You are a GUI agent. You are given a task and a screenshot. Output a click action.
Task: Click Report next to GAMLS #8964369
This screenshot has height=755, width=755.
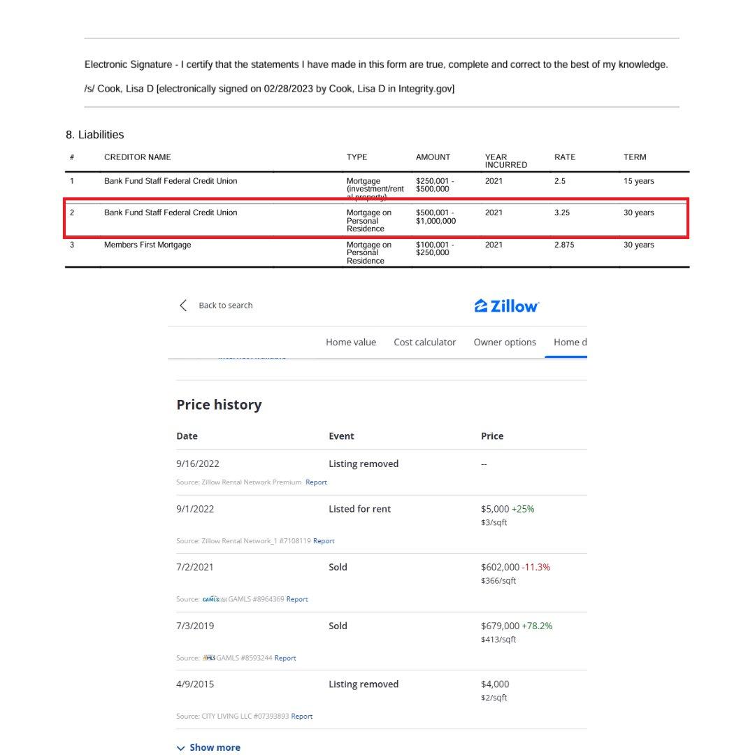pos(297,599)
